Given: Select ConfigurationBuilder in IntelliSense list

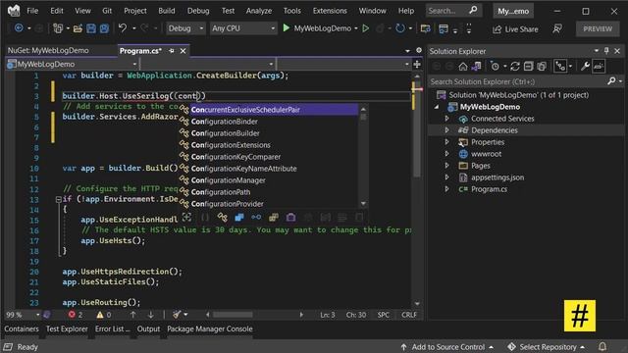Looking at the screenshot, I should [x=268, y=133].
